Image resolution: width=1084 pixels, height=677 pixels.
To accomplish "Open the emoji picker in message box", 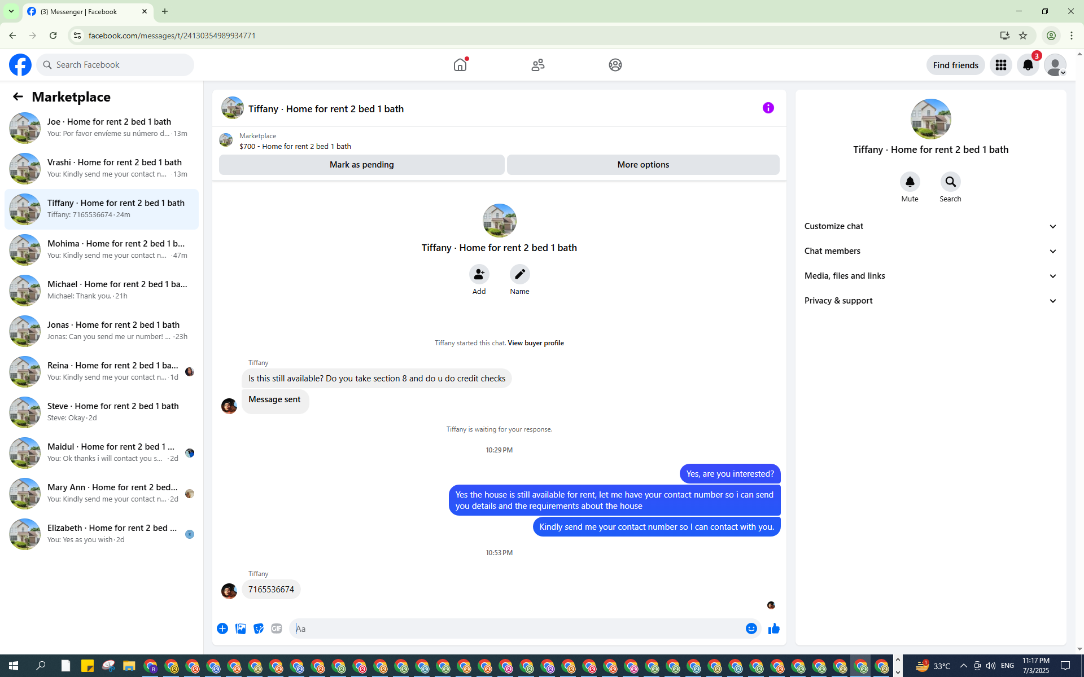I will pos(751,628).
